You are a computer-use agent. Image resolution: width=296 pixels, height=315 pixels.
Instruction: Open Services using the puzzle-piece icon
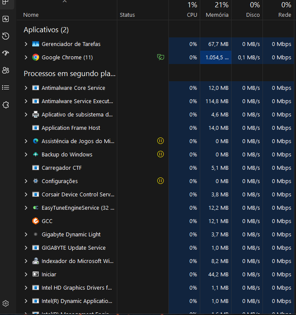[6, 105]
